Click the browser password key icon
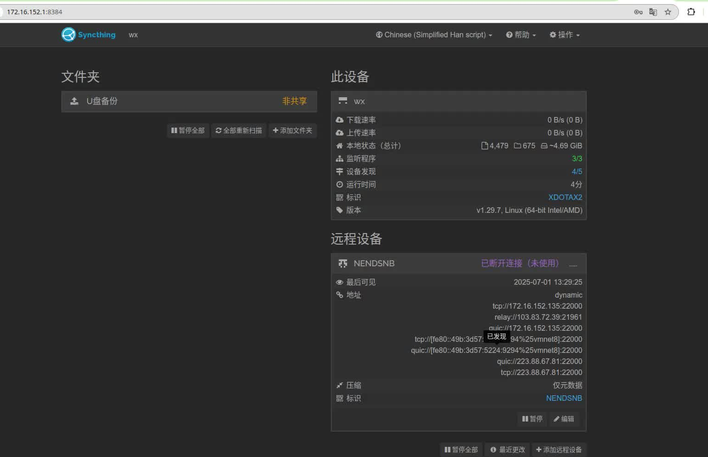The width and height of the screenshot is (708, 457). coord(638,12)
